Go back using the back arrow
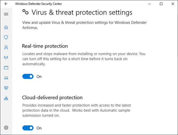The image size is (178, 135). coord(6,4)
